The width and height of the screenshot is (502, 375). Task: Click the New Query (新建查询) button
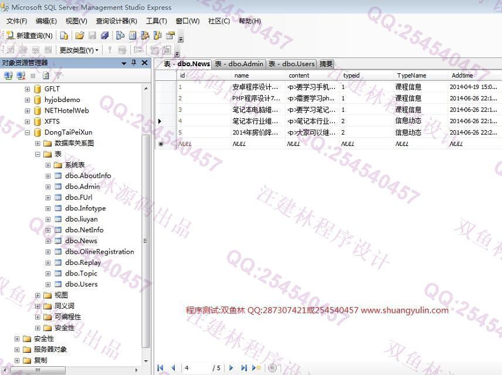pyautogui.click(x=29, y=36)
